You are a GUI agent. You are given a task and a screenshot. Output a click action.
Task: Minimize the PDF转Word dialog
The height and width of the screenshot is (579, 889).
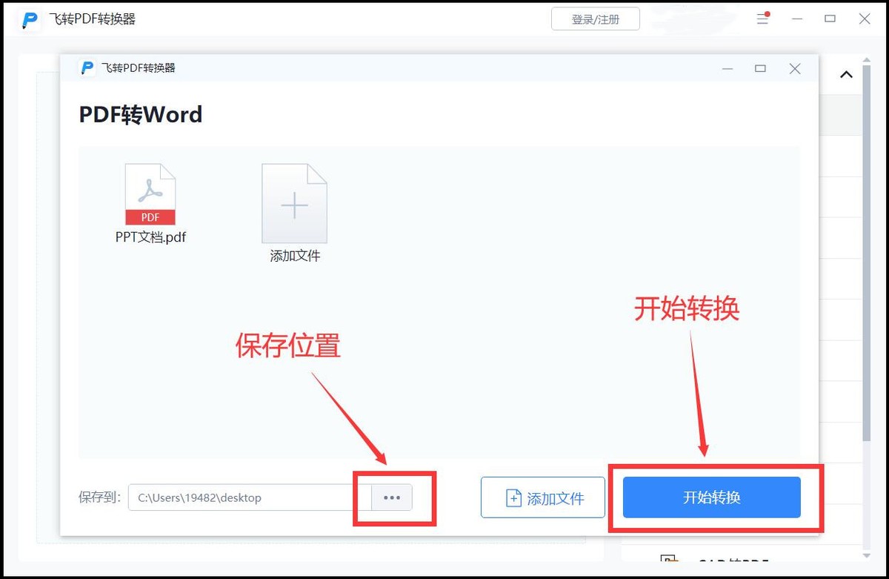[727, 67]
